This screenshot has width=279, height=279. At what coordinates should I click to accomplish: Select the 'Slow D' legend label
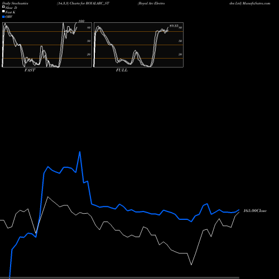pos(11,8)
